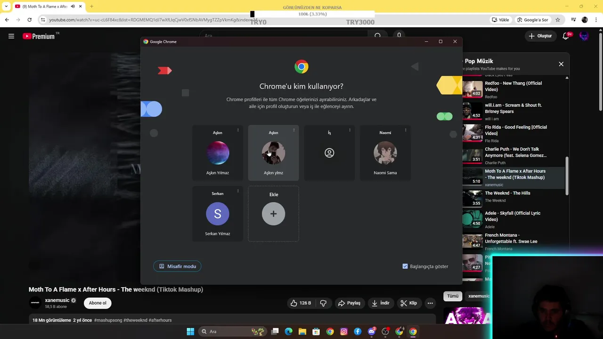The width and height of the screenshot is (603, 339).
Task: Open more video actions ellipsis
Action: tap(430, 303)
